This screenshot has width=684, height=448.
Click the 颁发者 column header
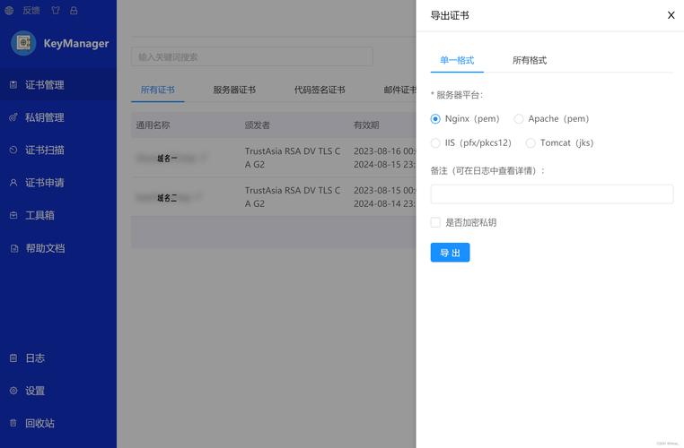coord(257,125)
